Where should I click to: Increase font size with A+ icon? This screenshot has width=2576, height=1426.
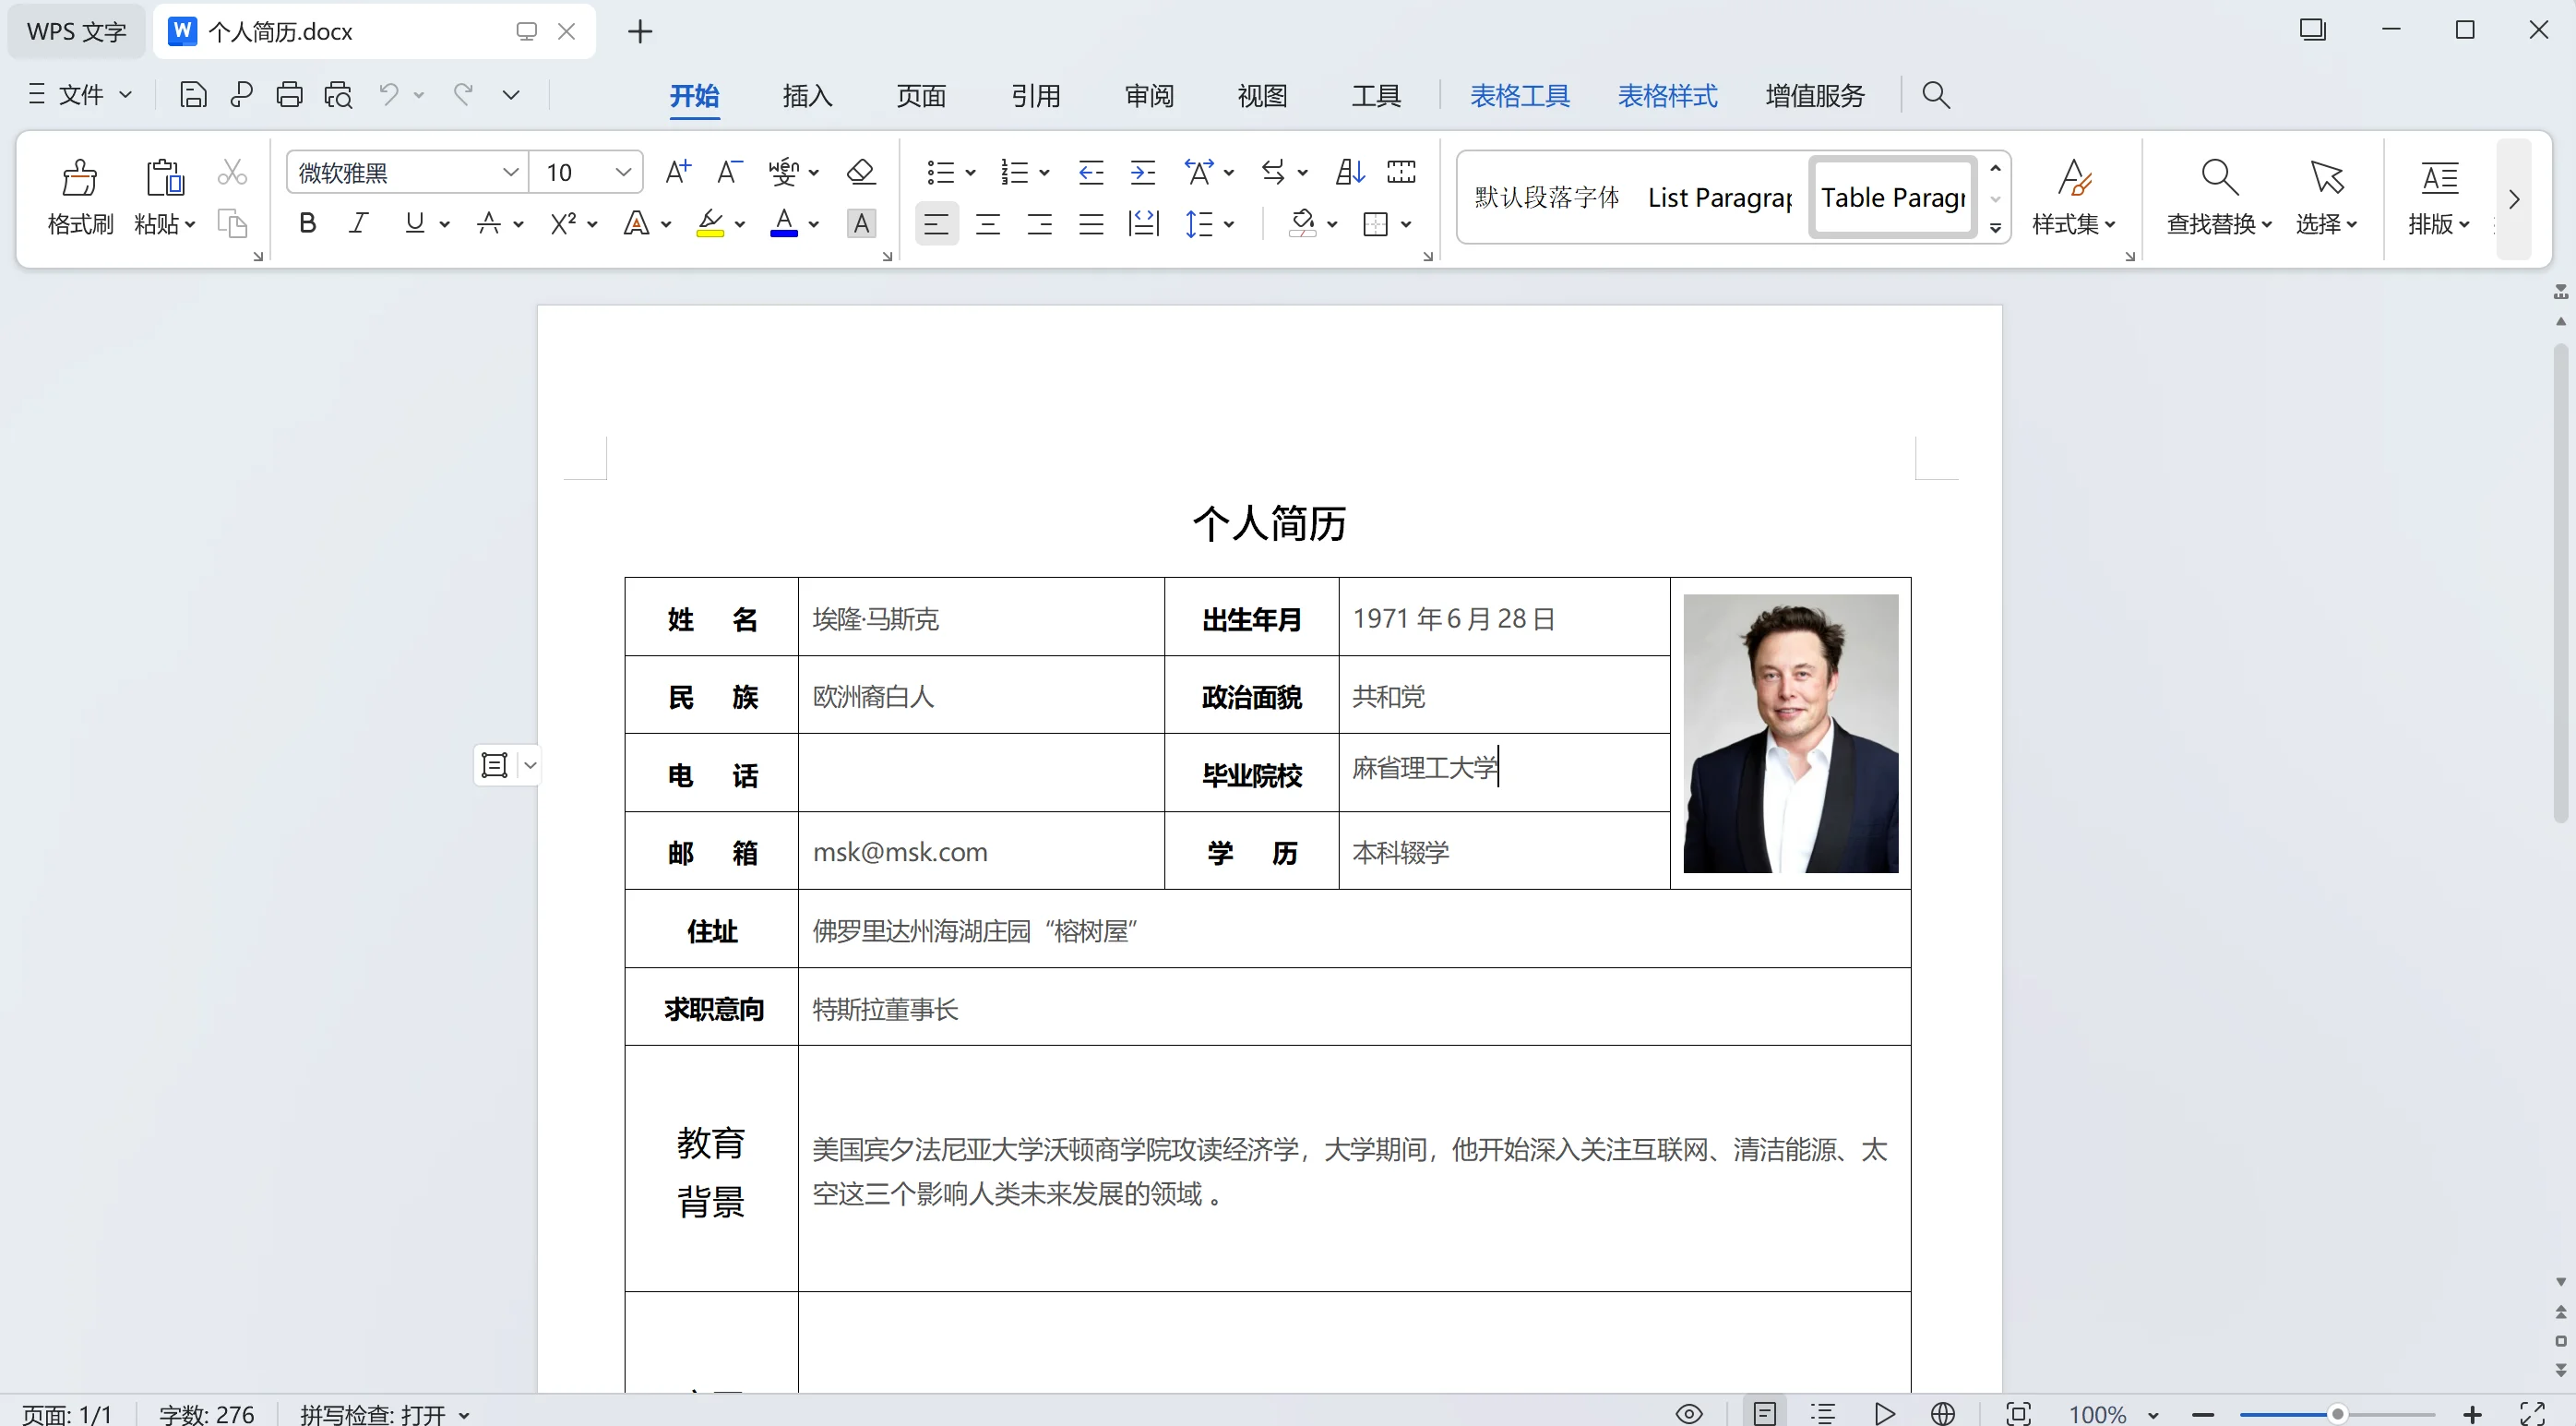tap(678, 172)
